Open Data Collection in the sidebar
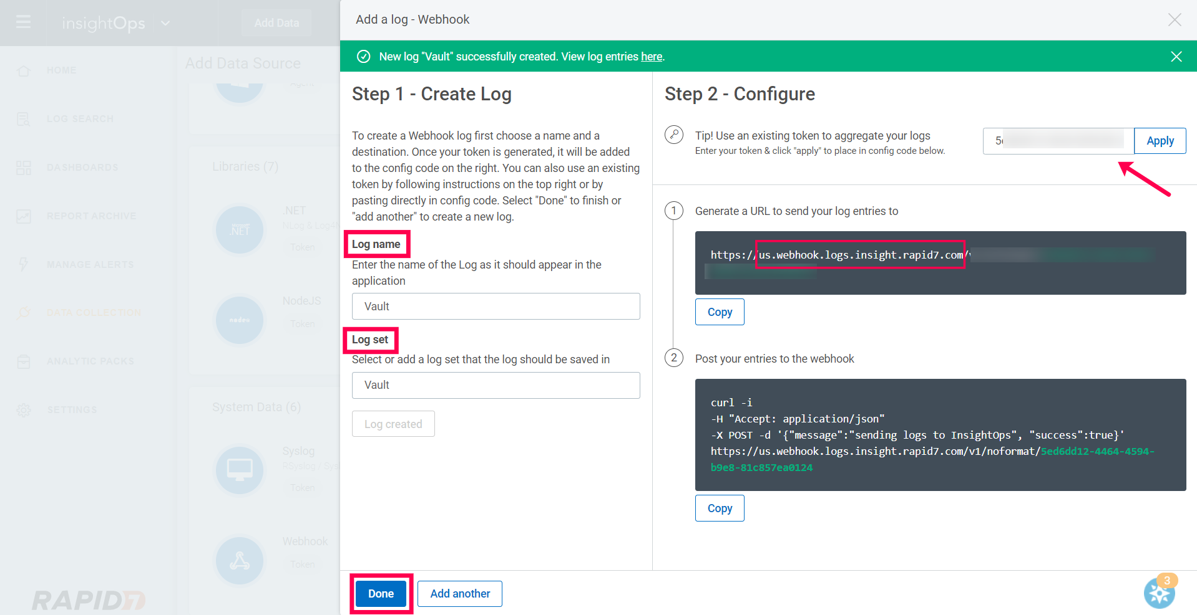Viewport: 1197px width, 615px height. (23, 312)
